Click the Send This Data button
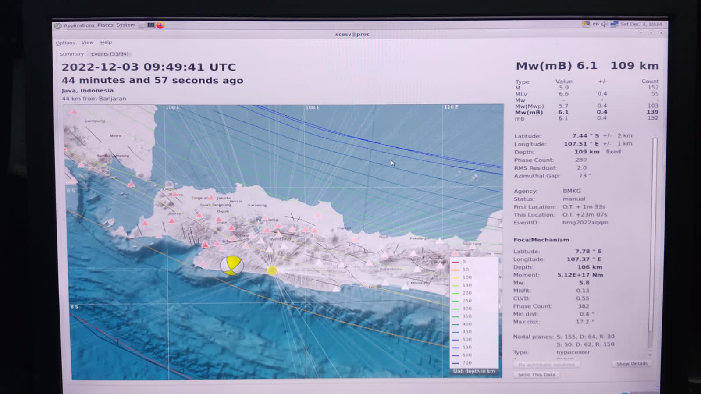Screen dimensions: 701x394 (x=537, y=375)
